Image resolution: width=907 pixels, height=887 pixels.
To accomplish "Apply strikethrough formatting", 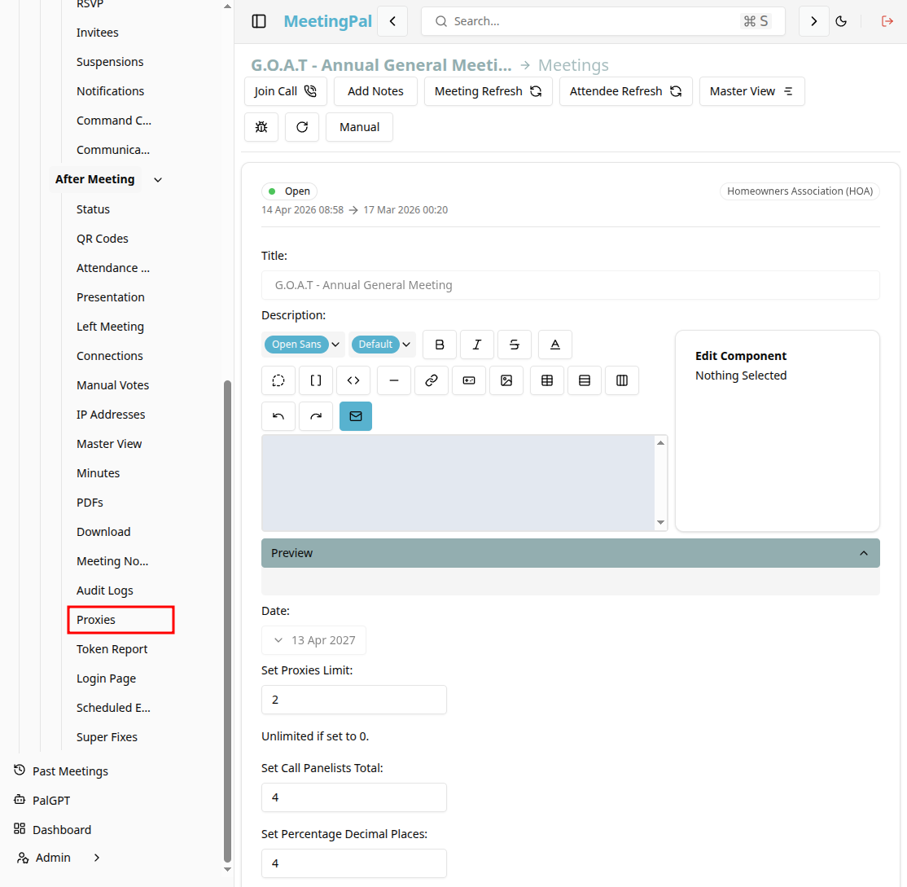I will [x=515, y=345].
